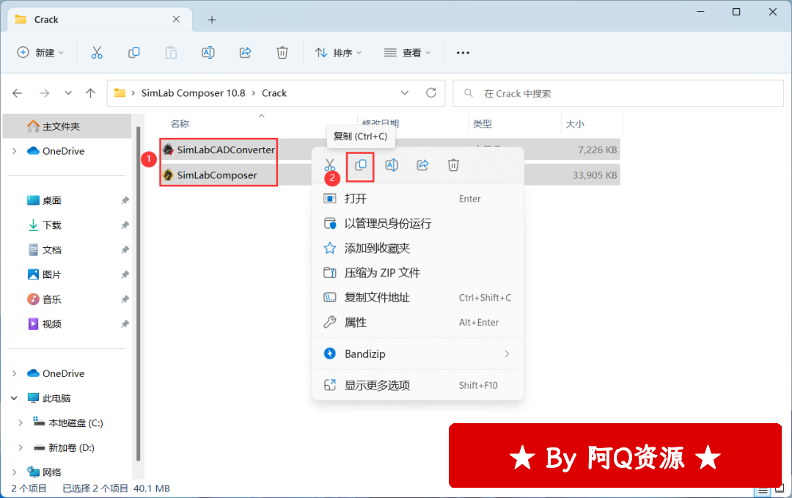Refresh the current folder
This screenshot has height=498, width=792.
[431, 93]
